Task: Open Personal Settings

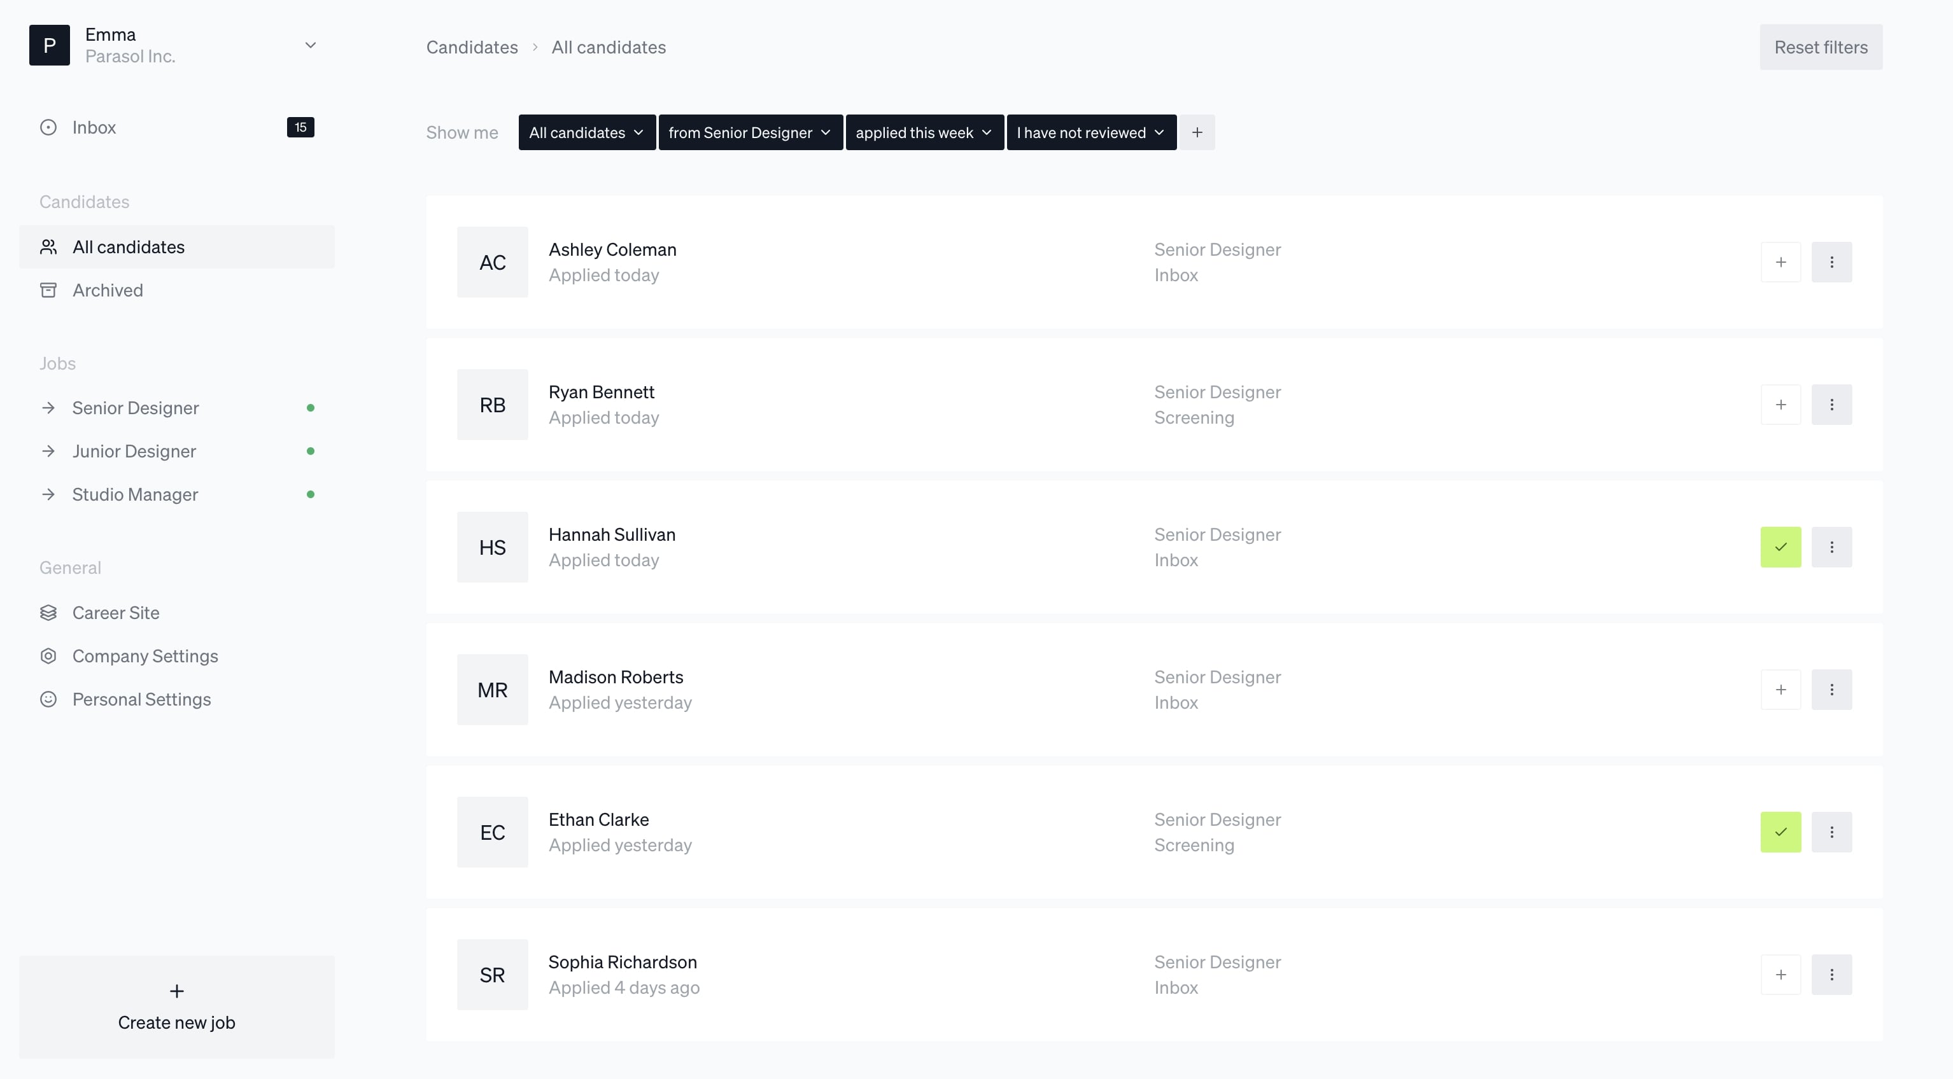Action: click(177, 699)
